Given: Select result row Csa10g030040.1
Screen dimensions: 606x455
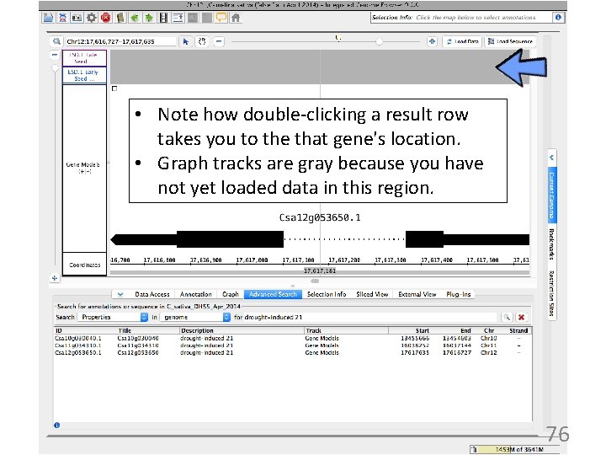Looking at the screenshot, I should (x=293, y=338).
